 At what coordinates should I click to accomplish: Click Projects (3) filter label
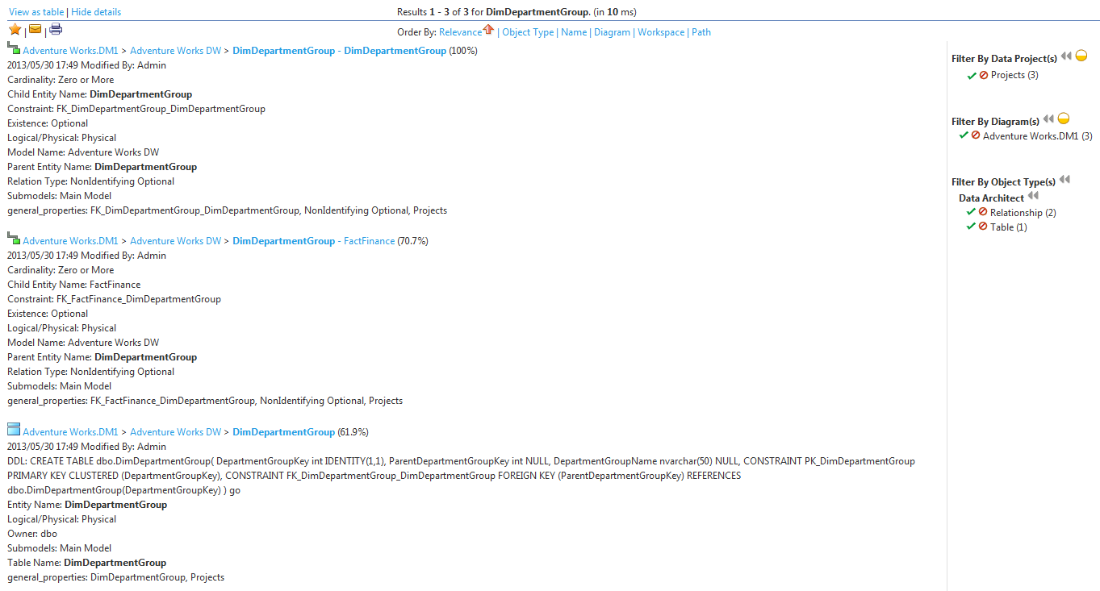(x=1014, y=75)
